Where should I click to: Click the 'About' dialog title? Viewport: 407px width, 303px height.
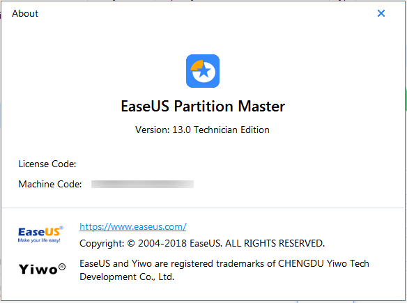[25, 13]
